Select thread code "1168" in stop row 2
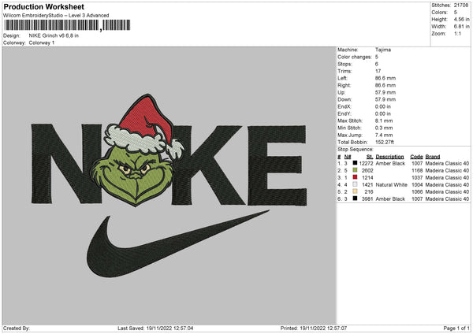 [417, 170]
